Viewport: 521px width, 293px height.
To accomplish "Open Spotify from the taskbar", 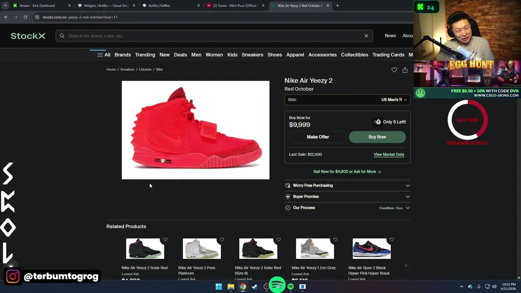I will click(x=291, y=286).
